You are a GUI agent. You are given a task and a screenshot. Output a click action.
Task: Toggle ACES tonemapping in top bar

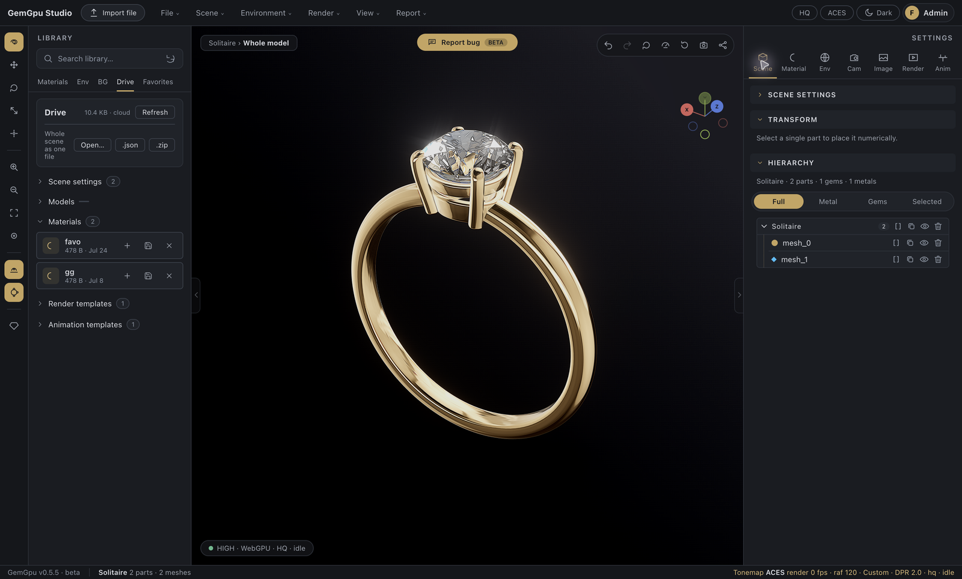(x=836, y=13)
